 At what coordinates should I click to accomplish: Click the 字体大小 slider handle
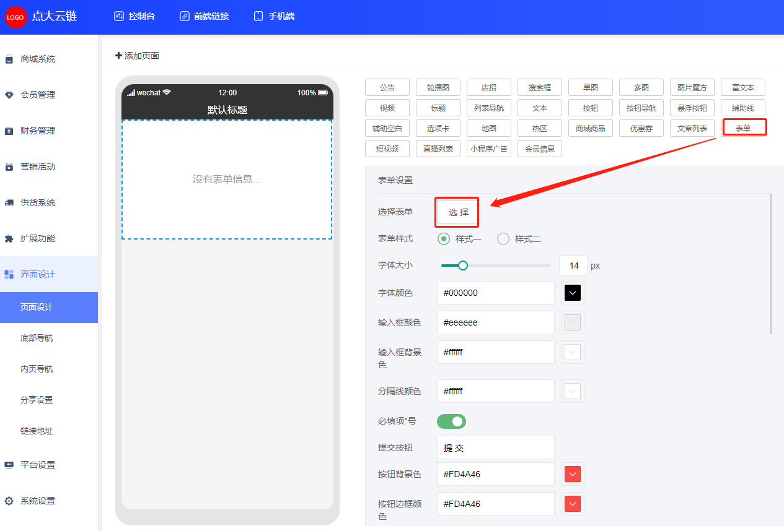[462, 265]
